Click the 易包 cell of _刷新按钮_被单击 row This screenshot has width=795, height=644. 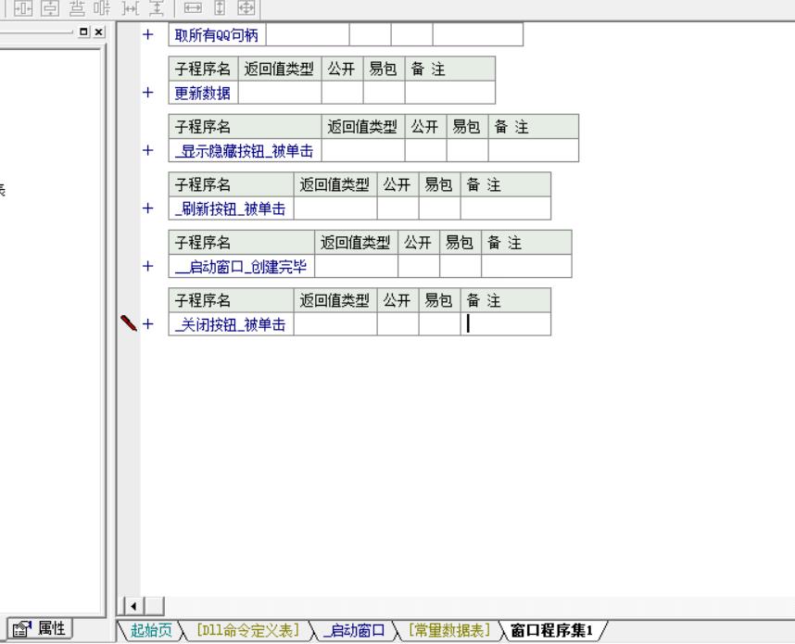click(x=439, y=208)
